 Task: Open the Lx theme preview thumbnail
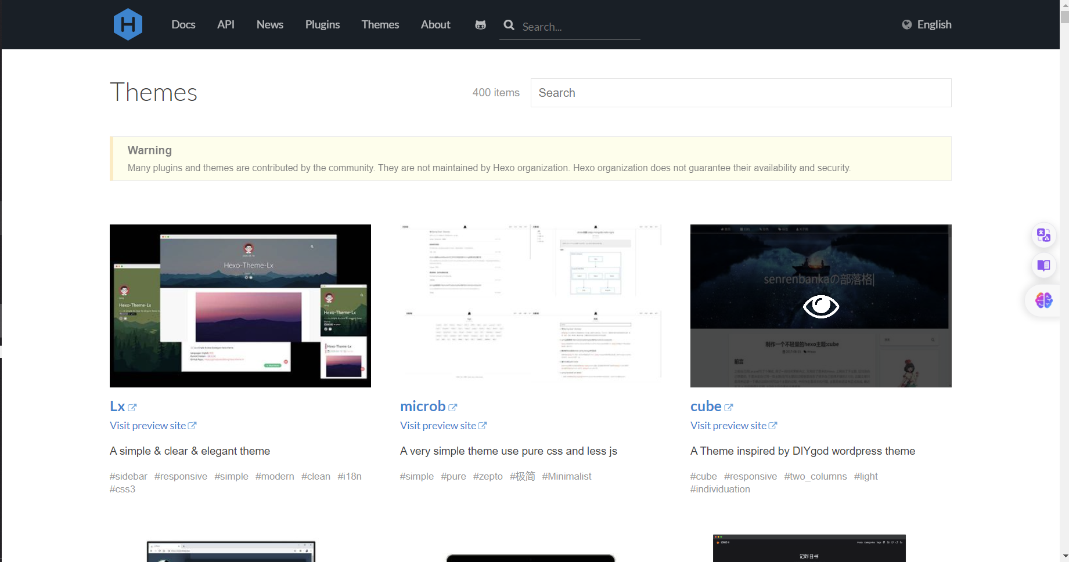[240, 306]
